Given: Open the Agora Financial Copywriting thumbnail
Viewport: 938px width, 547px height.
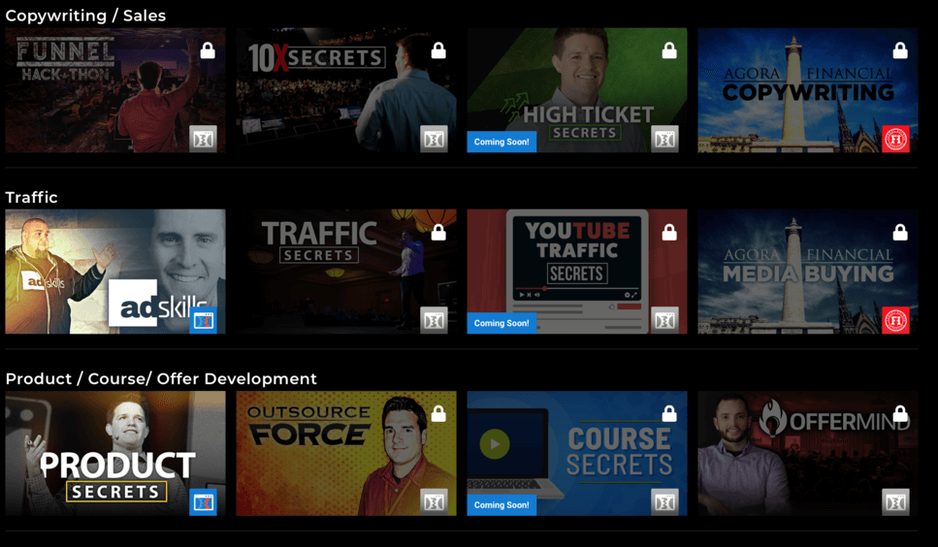Looking at the screenshot, I should pos(808,90).
